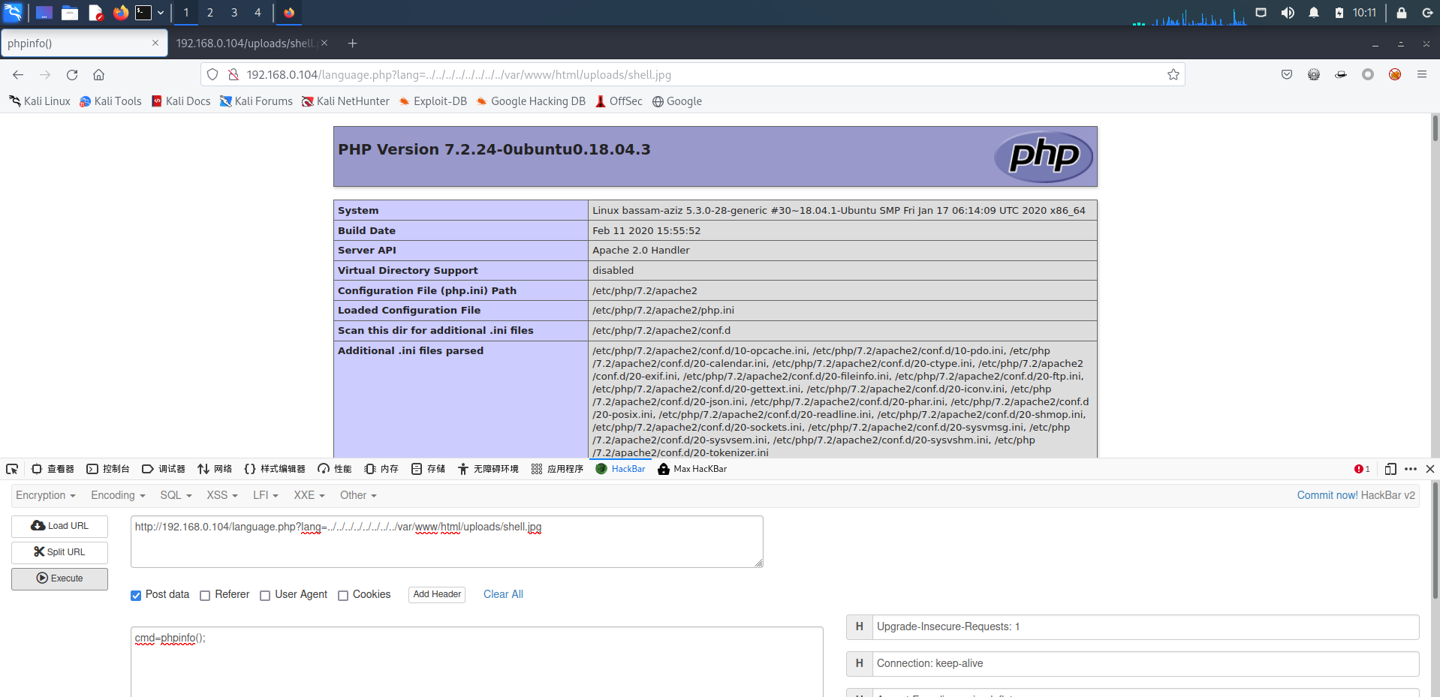Run the request with Execute button
Viewport: 1440px width, 697px height.
(x=59, y=578)
